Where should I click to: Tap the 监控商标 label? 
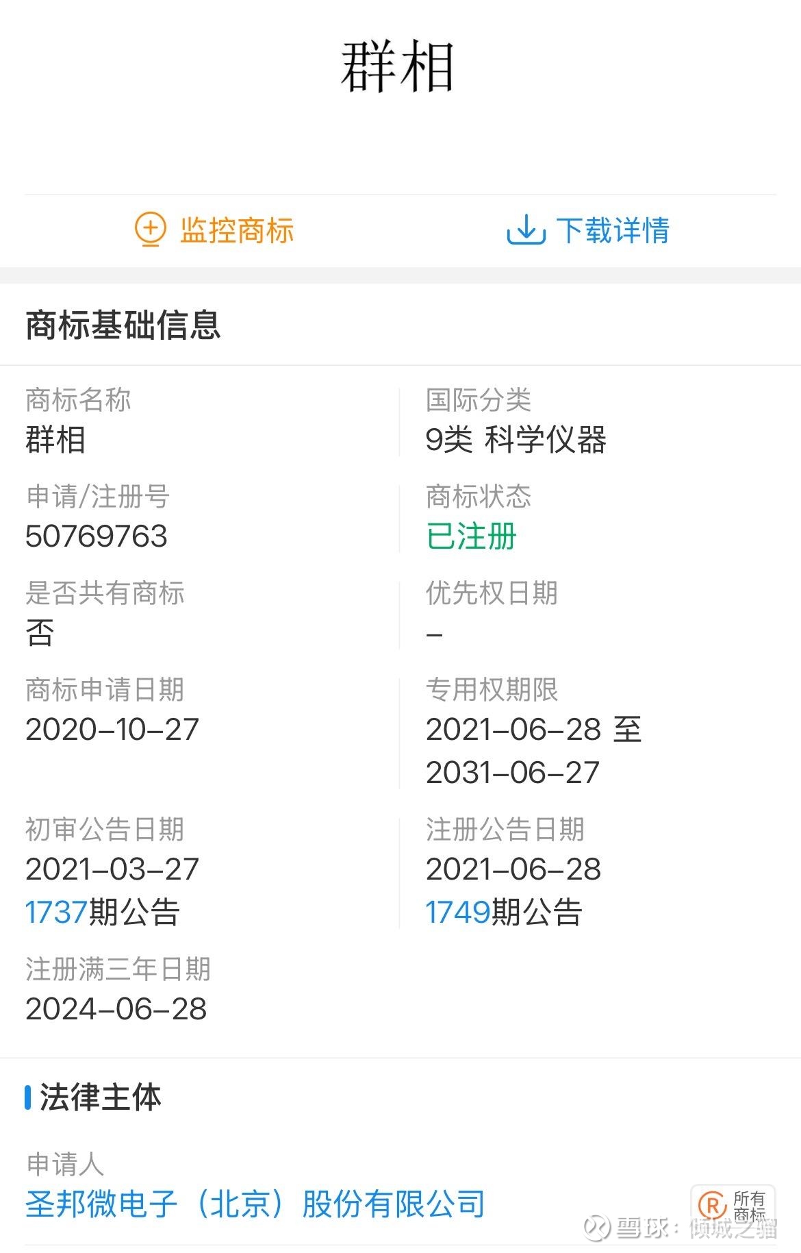(x=237, y=230)
